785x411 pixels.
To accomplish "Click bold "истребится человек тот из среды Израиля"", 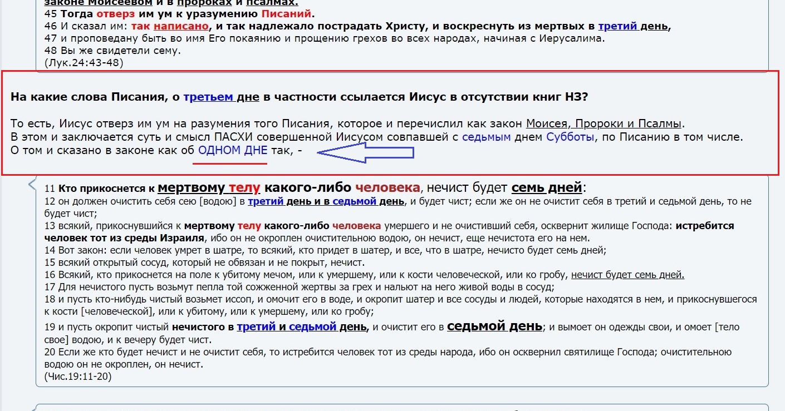I will tap(390, 232).
